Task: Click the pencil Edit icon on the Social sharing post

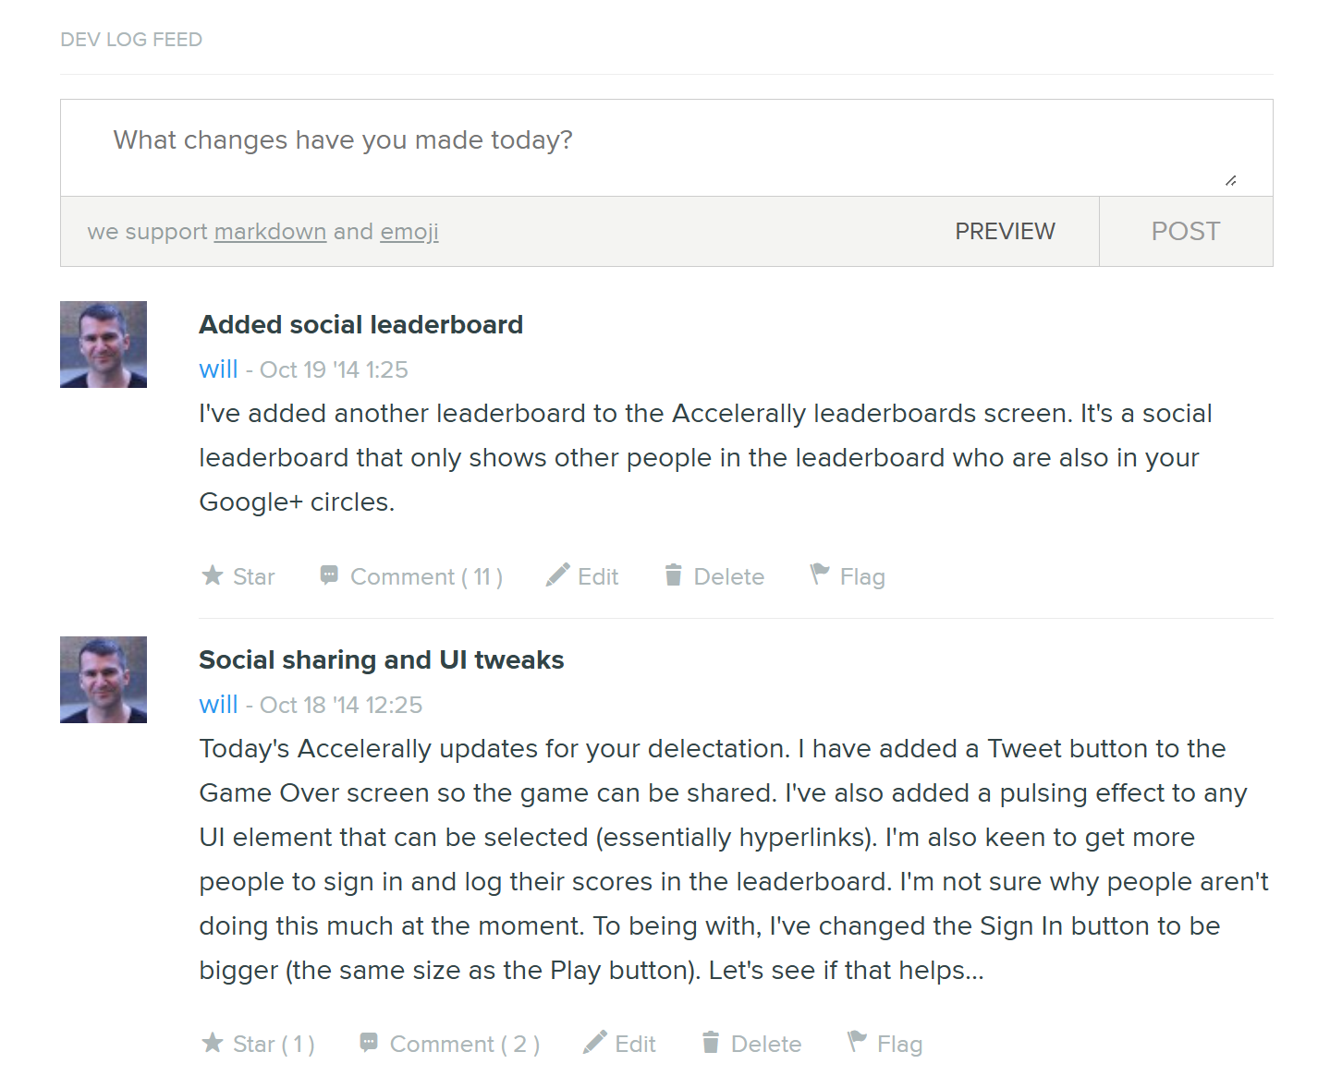Action: tap(595, 1043)
